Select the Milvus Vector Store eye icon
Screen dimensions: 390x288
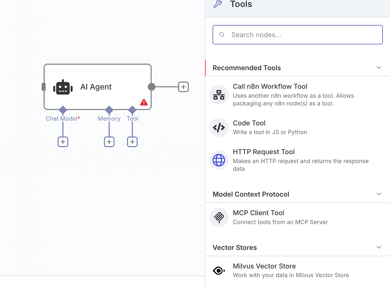[219, 270]
